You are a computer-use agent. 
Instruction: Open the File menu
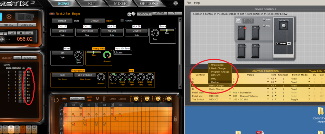point(189,3)
